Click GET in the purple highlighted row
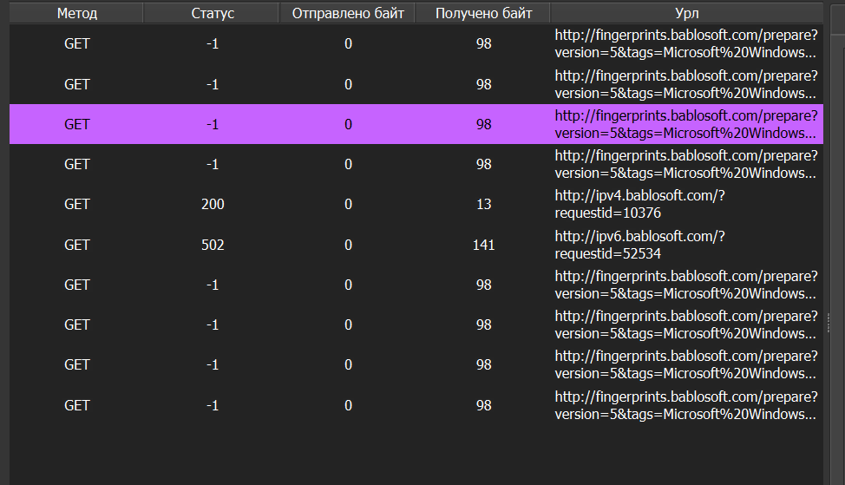 coord(76,124)
